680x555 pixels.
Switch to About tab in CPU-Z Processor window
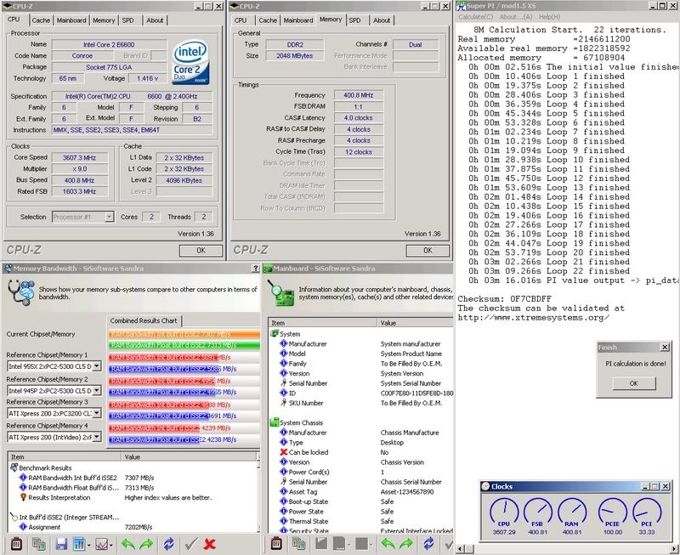pos(155,20)
